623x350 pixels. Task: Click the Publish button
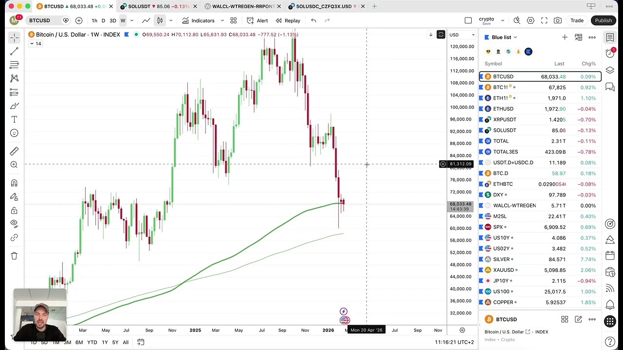(x=603, y=20)
